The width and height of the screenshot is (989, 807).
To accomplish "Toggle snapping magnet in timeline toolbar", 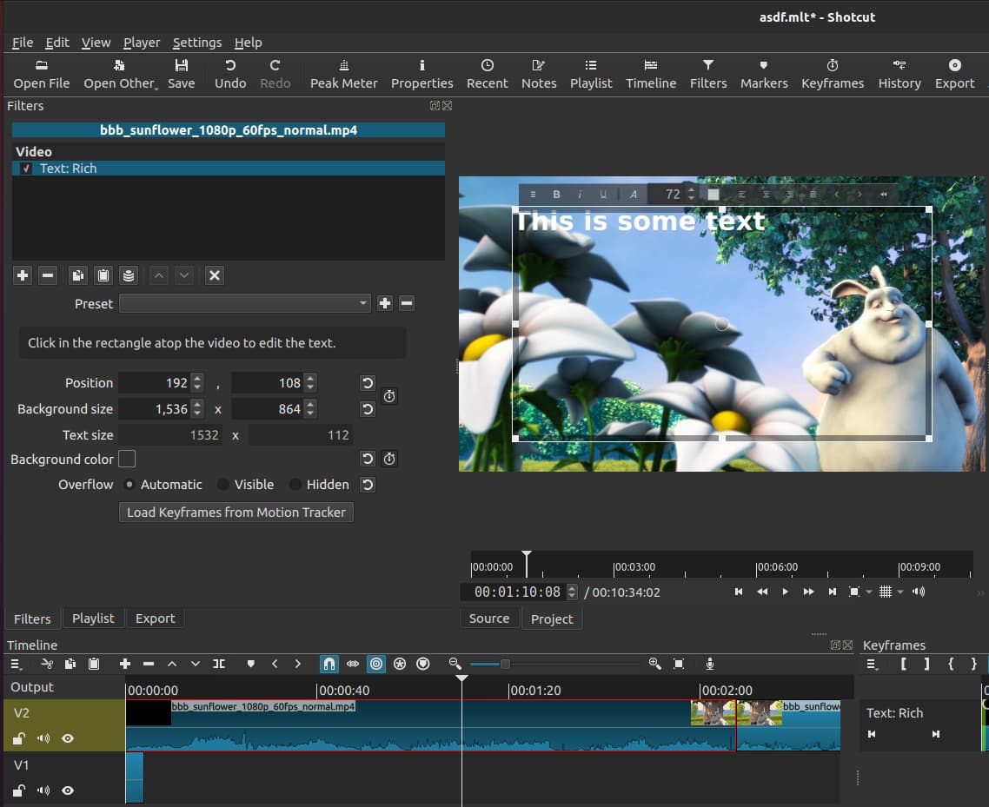I will pos(329,664).
